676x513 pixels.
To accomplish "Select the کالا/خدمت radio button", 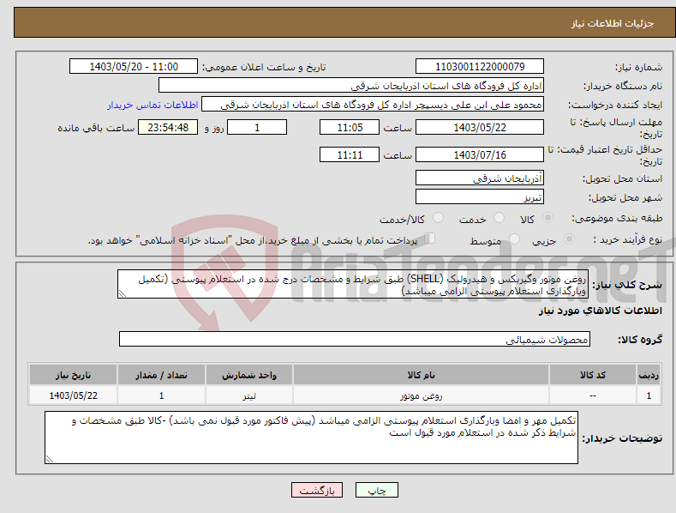I will (438, 218).
